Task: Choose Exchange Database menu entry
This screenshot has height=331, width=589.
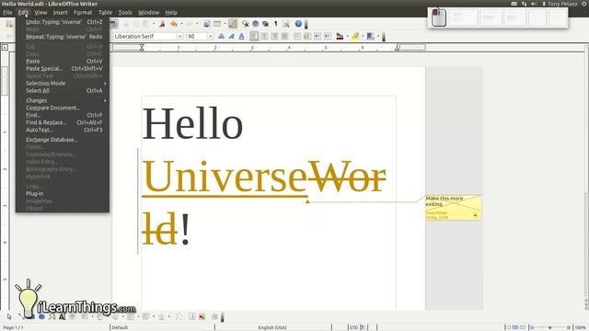Action: click(x=63, y=140)
